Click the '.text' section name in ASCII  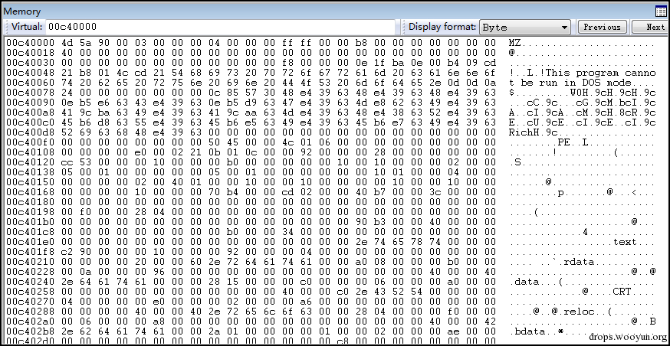621,241
